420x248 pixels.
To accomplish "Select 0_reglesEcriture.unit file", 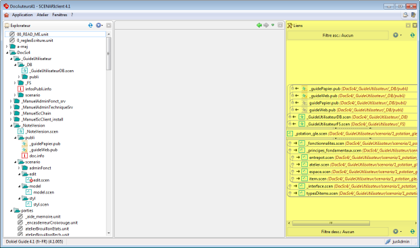I will pos(35,40).
